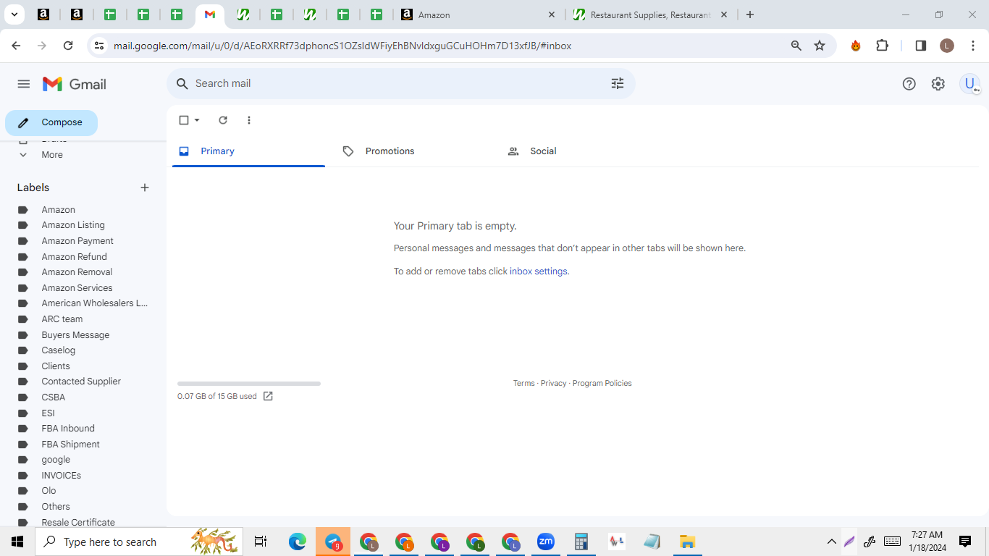
Task: Open the Windows notification center
Action: (965, 542)
